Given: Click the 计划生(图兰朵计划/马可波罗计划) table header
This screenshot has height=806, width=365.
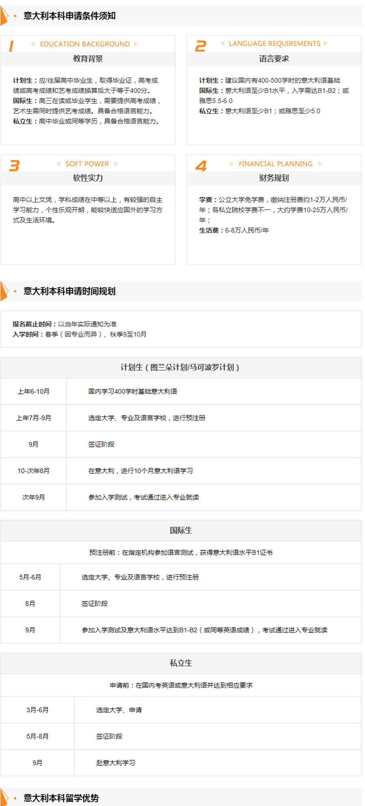Looking at the screenshot, I should [x=181, y=368].
